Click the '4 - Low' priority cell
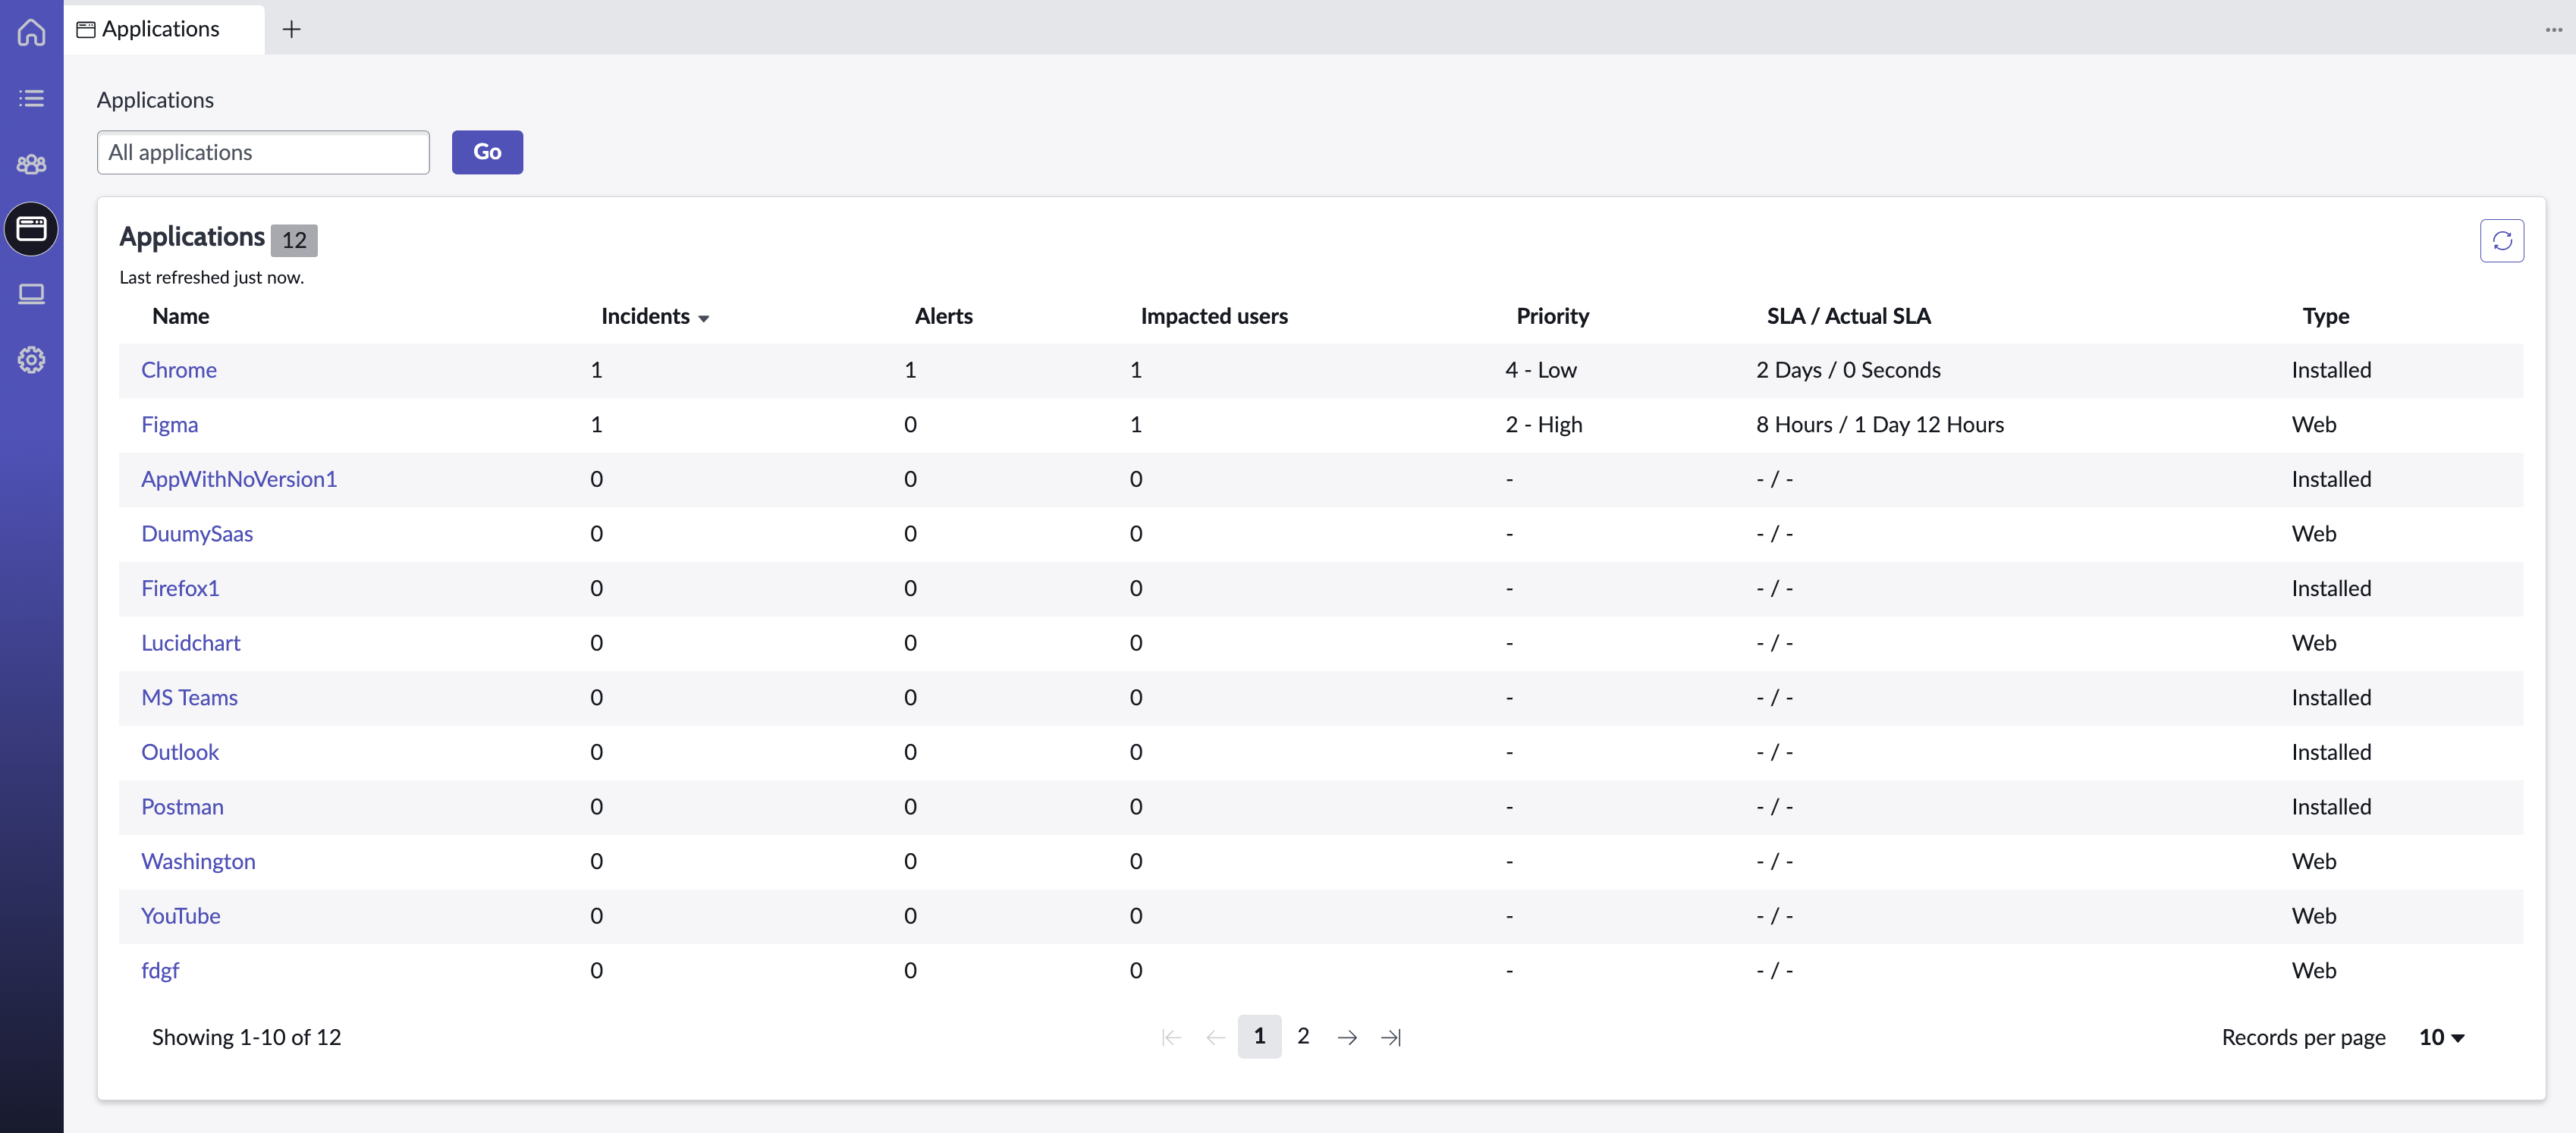The height and width of the screenshot is (1133, 2576). (x=1540, y=370)
